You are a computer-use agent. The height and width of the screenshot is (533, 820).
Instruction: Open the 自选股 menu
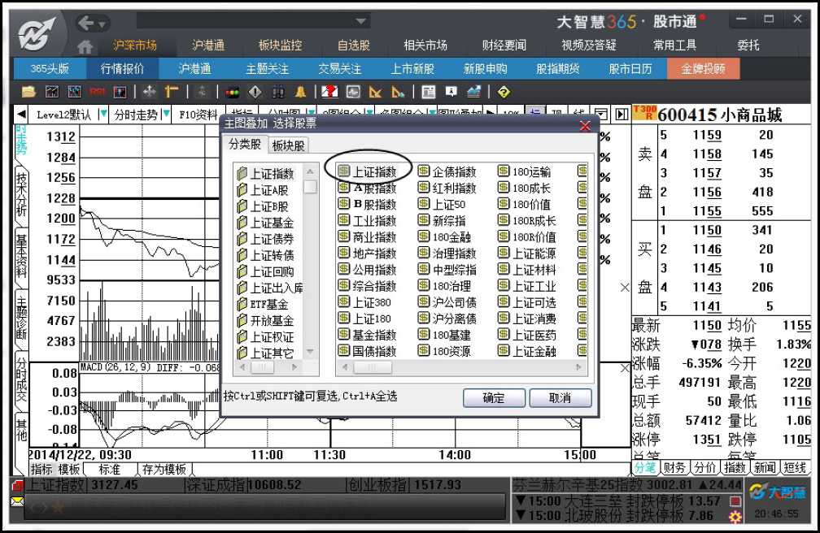click(x=354, y=45)
